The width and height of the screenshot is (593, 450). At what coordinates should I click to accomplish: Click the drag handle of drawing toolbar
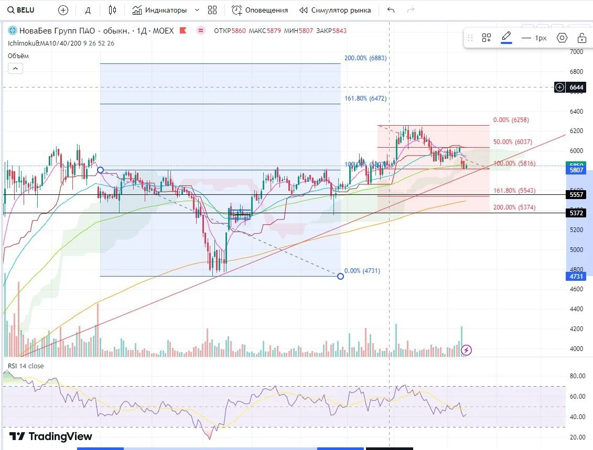pyautogui.click(x=470, y=38)
